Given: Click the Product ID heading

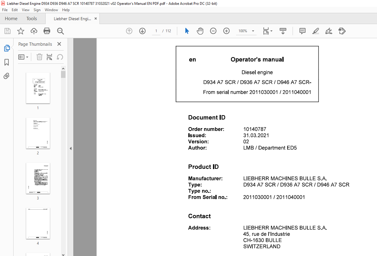Looking at the screenshot, I should 203,167.
